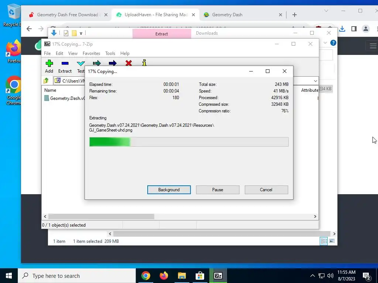Show hidden system tray icons

(312, 276)
